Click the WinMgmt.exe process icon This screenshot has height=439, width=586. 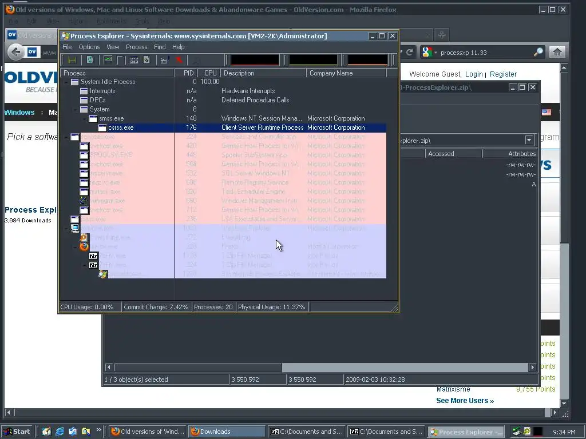point(84,201)
